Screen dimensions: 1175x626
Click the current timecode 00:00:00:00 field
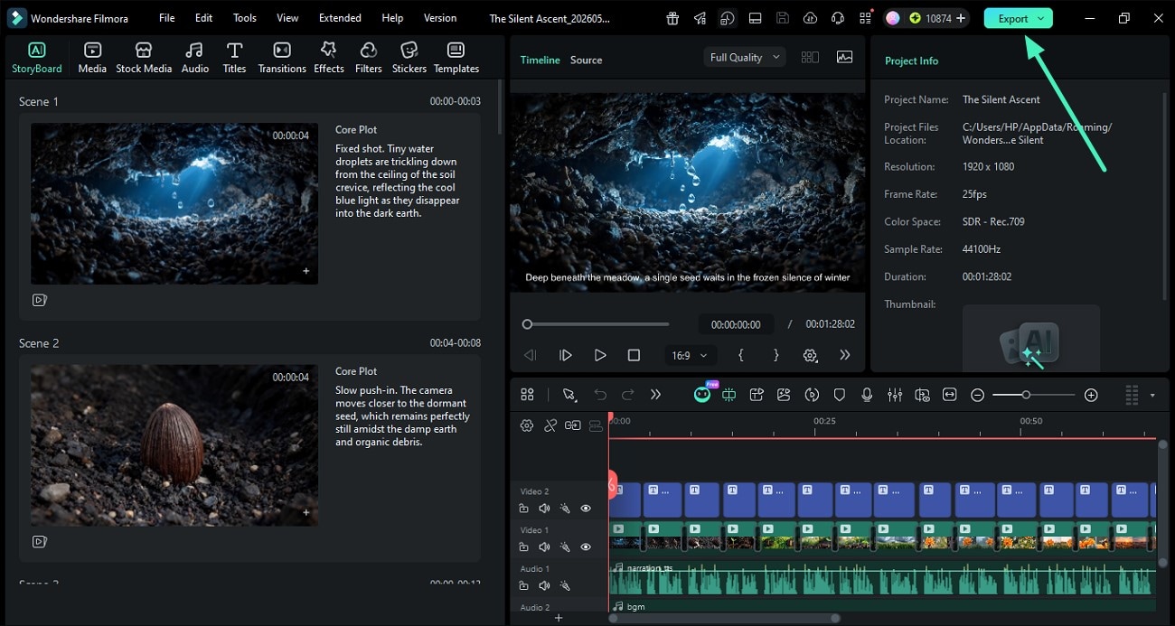point(736,324)
